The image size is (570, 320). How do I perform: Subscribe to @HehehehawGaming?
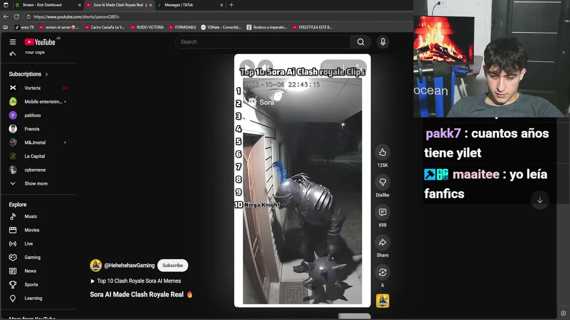click(172, 265)
